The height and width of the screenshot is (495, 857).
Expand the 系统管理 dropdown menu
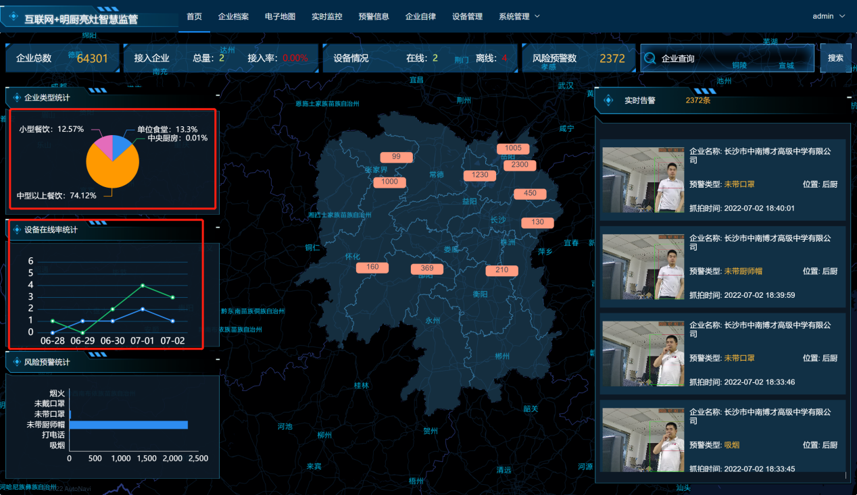[x=519, y=16]
